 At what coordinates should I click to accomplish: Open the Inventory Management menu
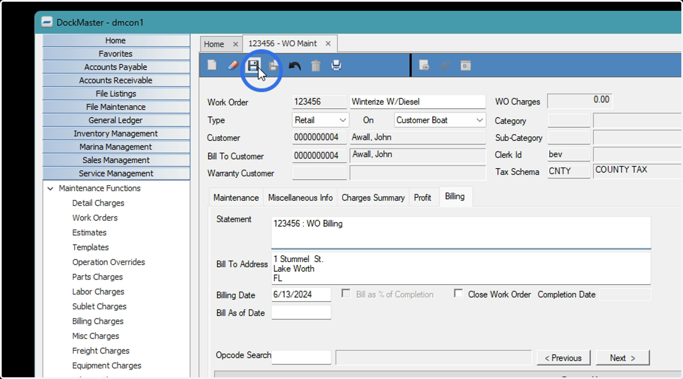116,134
